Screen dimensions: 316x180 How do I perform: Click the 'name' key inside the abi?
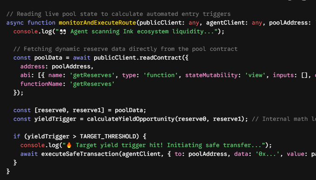[55, 75]
